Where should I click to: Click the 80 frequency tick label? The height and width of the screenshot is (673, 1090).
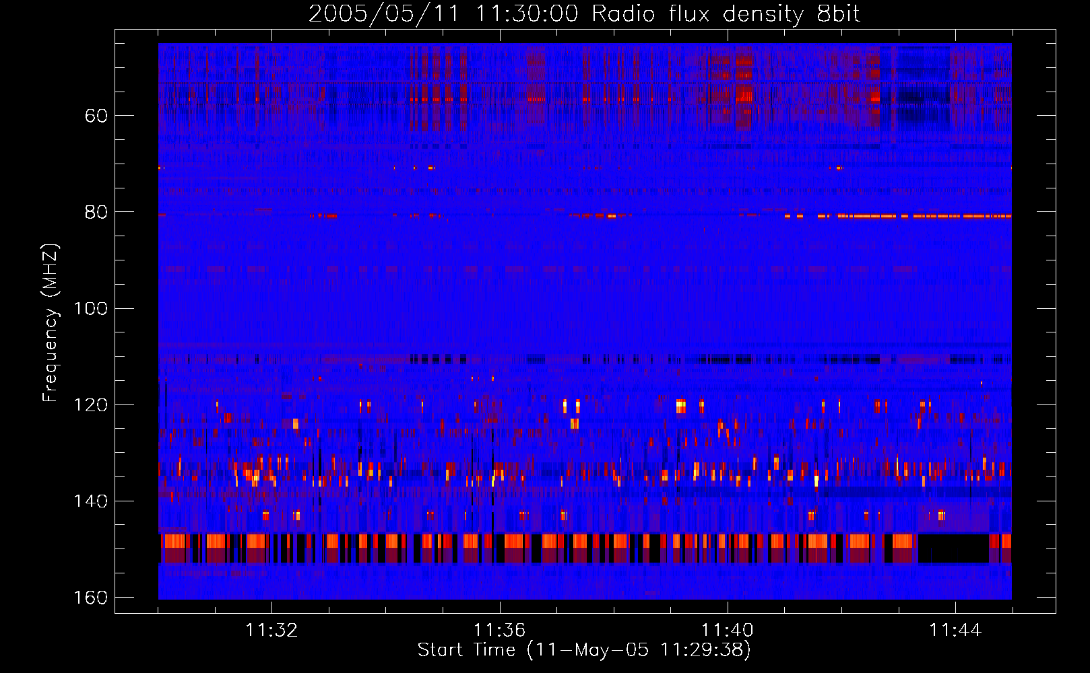tap(96, 212)
